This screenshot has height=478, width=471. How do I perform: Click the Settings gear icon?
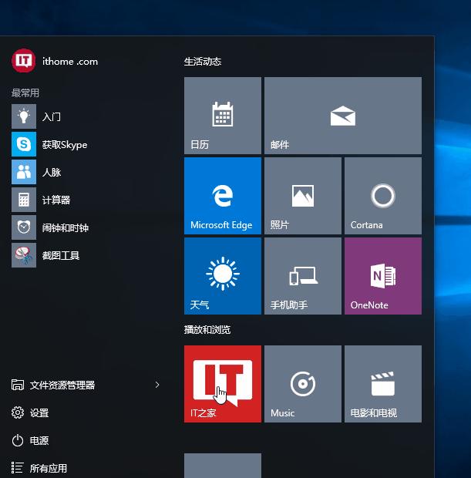[18, 412]
